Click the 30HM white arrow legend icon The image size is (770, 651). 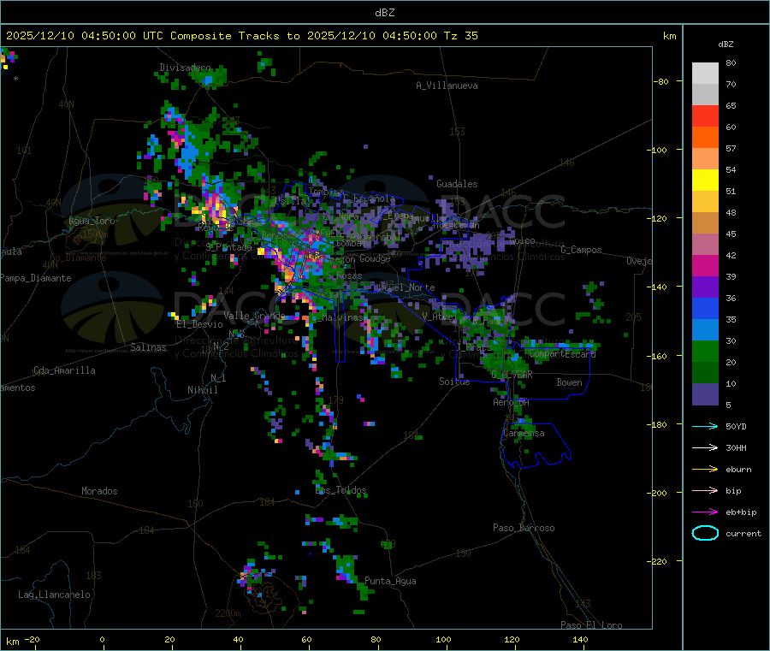click(x=705, y=447)
